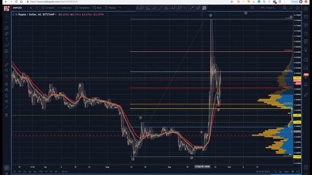This screenshot has height=175, width=312.
Task: Select the crosshair cursor tool
Action: tap(6, 16)
